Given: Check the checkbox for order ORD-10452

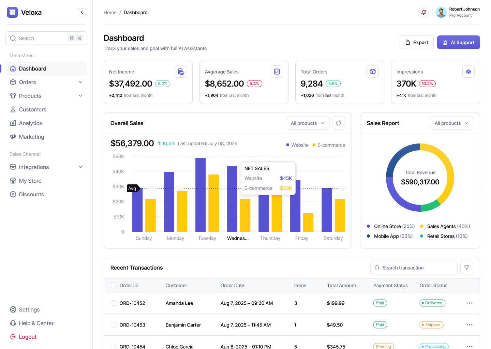Looking at the screenshot, I should [113, 303].
